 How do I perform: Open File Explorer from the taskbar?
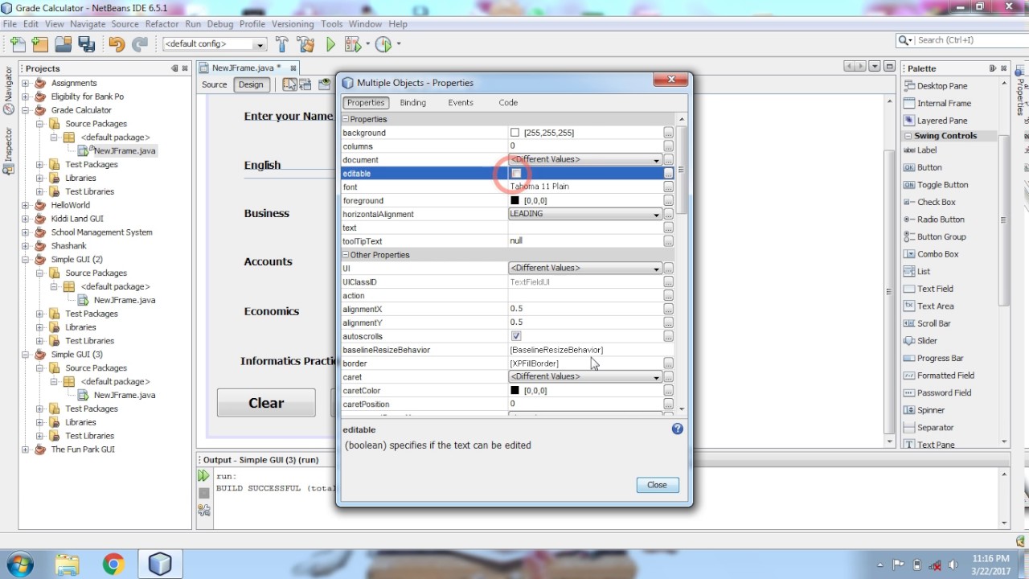coord(68,564)
